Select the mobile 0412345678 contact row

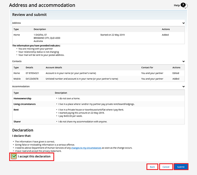point(32,79)
